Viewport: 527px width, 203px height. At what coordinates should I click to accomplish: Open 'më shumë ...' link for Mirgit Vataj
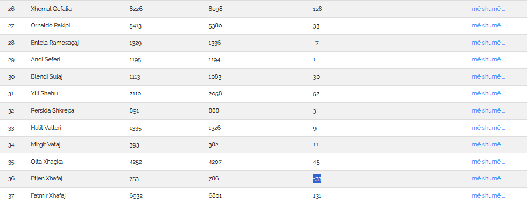[488, 144]
